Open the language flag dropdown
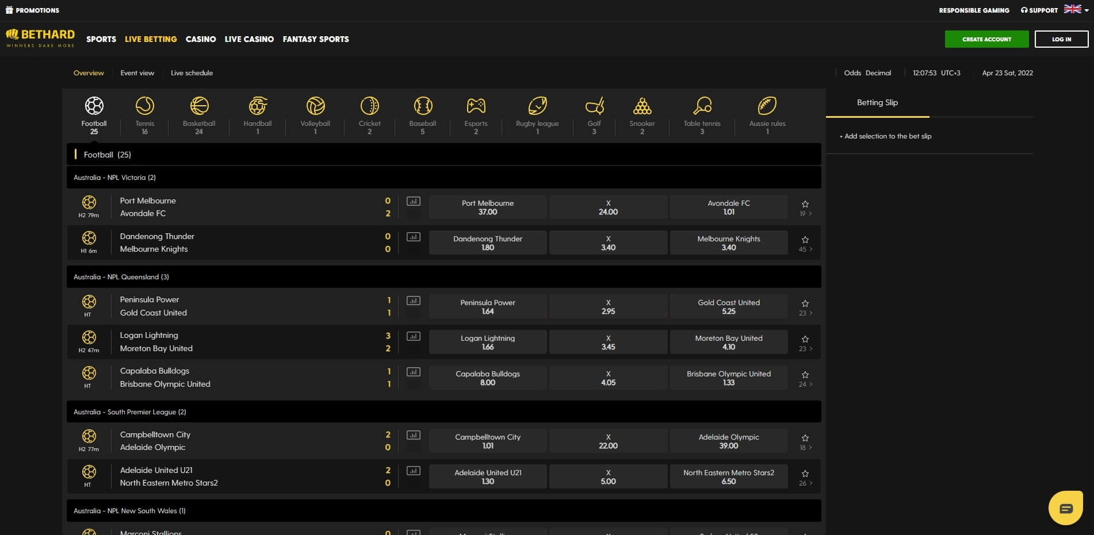1094x535 pixels. [x=1073, y=9]
